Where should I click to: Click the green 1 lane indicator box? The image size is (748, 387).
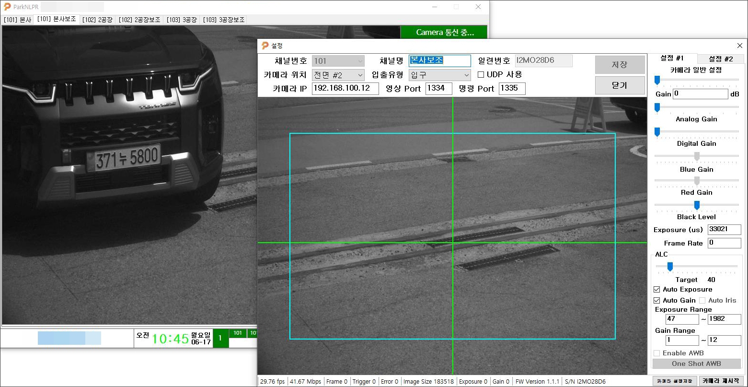coord(220,338)
